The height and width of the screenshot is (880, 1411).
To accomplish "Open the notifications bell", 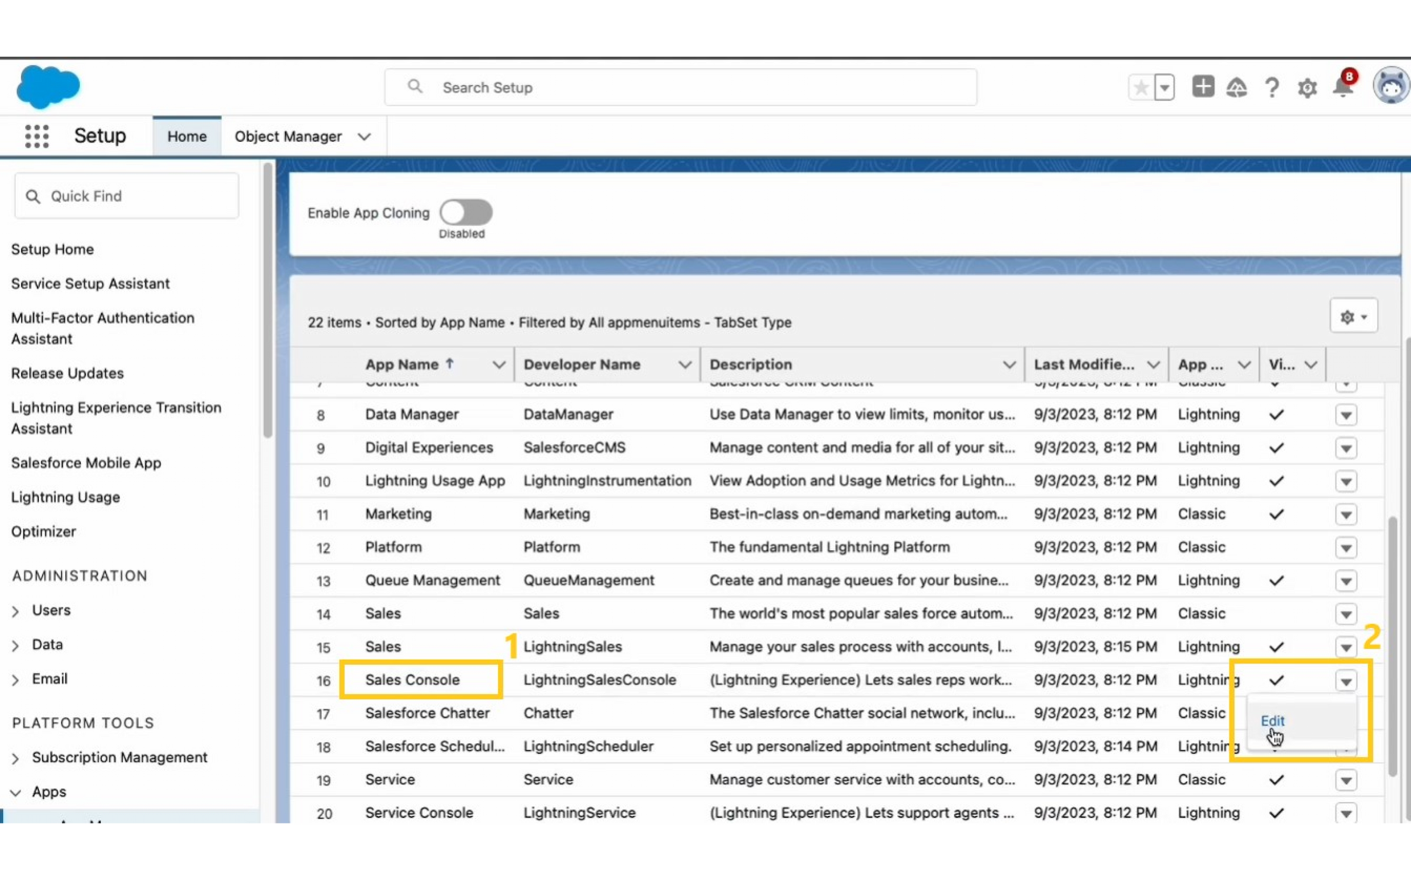I will (1343, 87).
